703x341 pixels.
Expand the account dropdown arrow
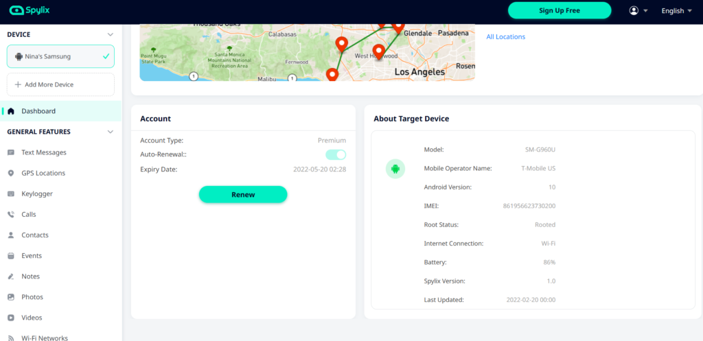[645, 11]
